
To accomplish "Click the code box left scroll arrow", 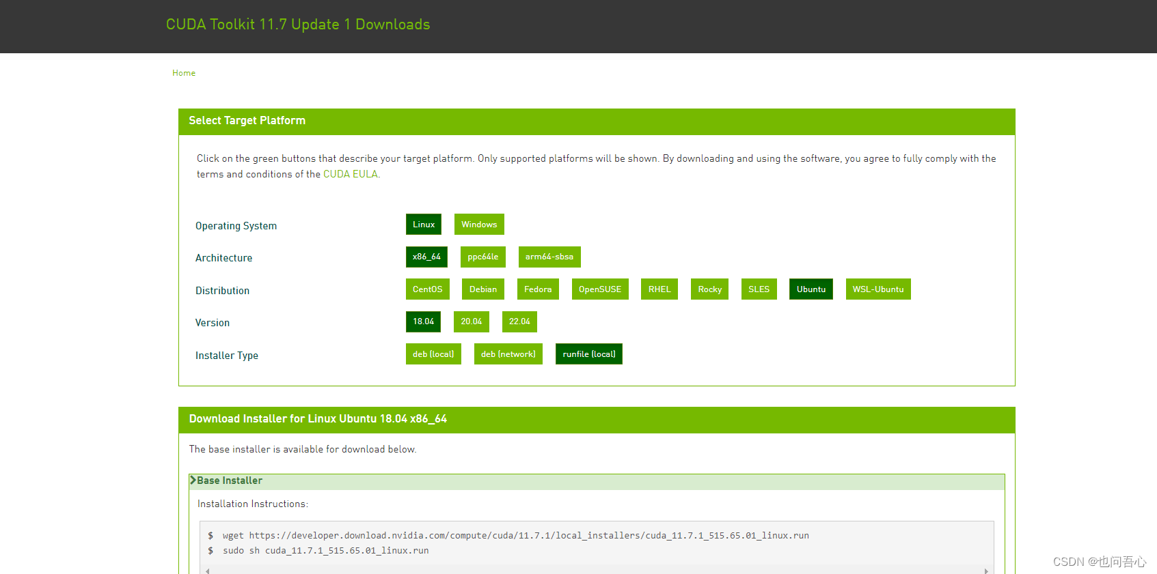I will [x=208, y=571].
